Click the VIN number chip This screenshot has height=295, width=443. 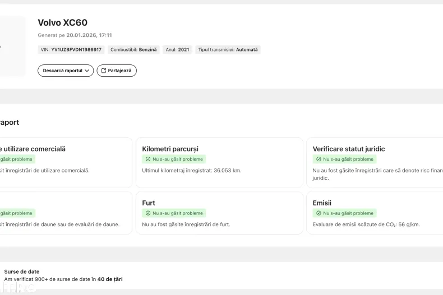(71, 50)
